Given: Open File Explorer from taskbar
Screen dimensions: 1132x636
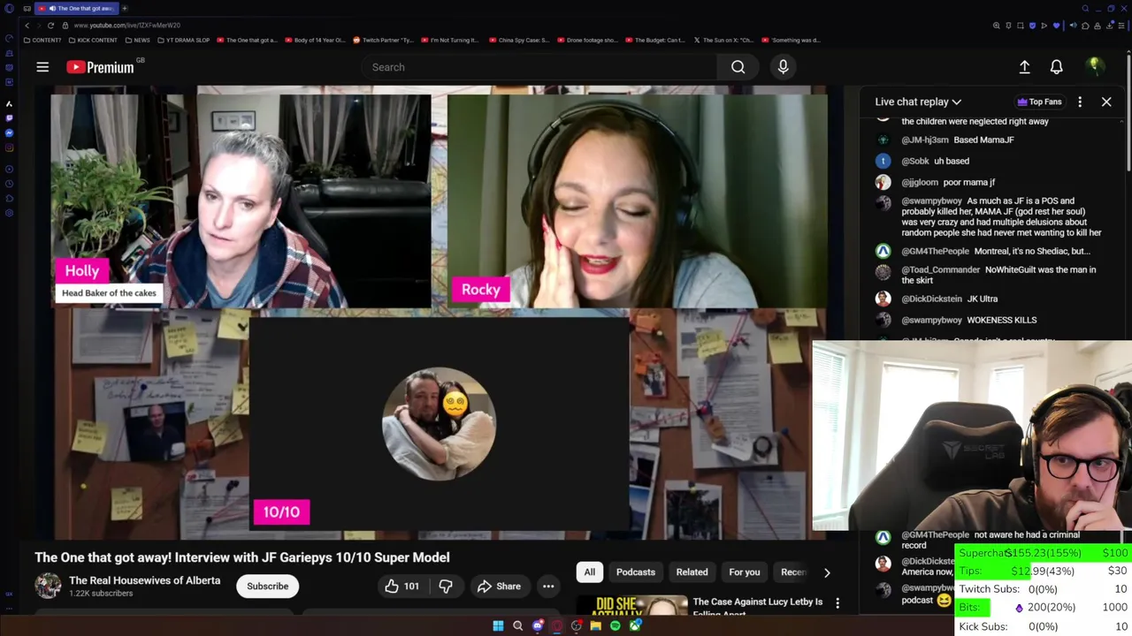Looking at the screenshot, I should coord(595,626).
